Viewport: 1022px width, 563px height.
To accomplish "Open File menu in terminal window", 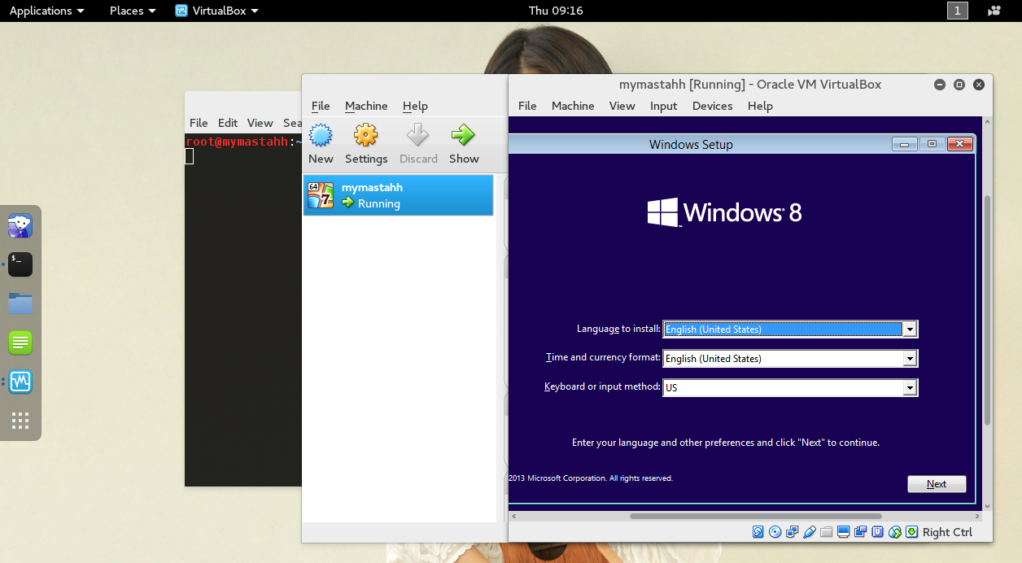I will click(199, 123).
